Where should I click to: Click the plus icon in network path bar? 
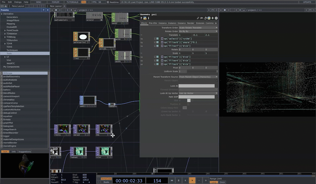(67, 10)
